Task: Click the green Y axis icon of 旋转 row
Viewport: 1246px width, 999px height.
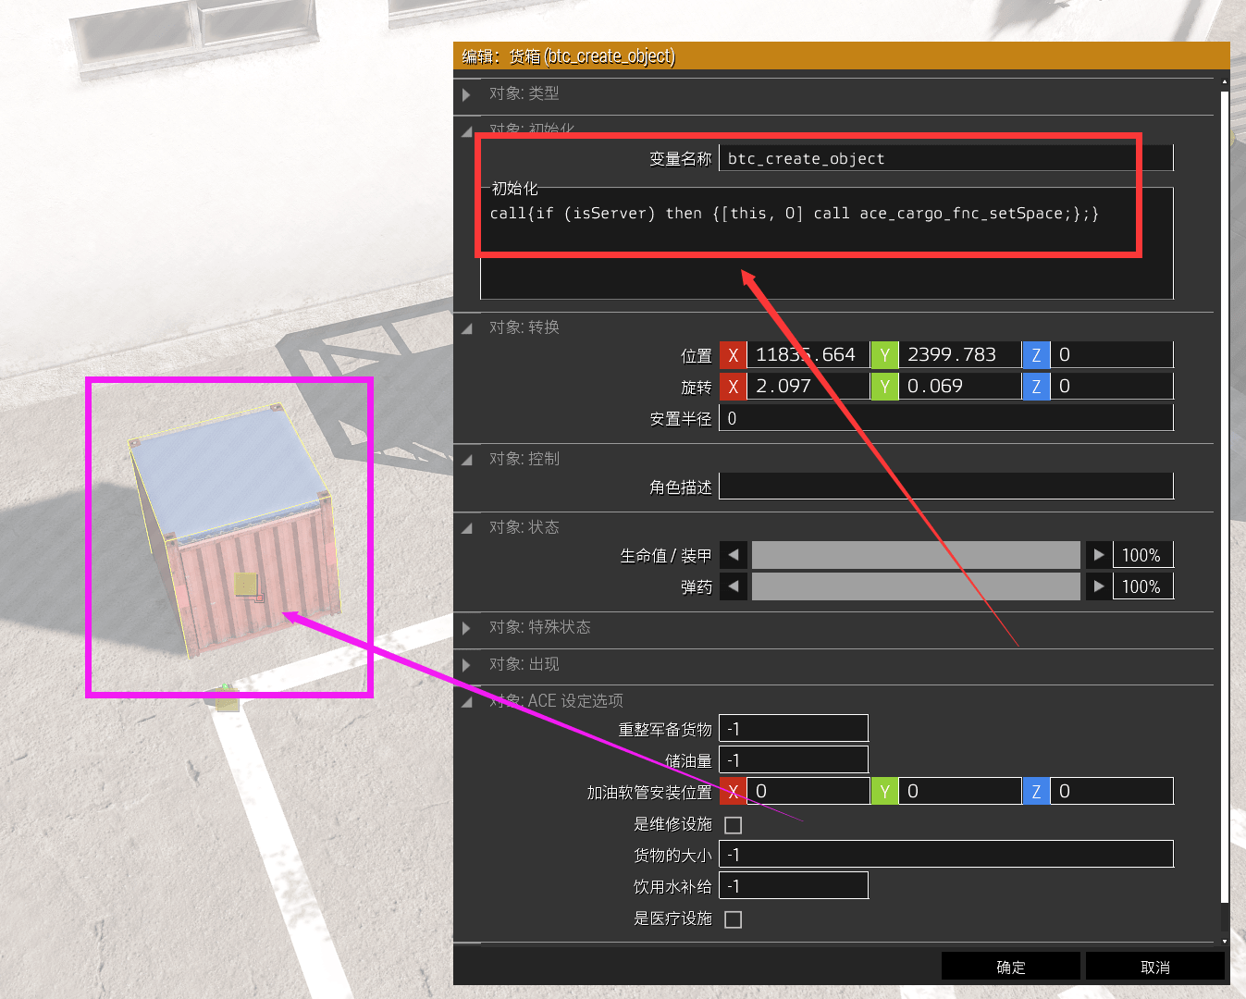Action: click(884, 386)
